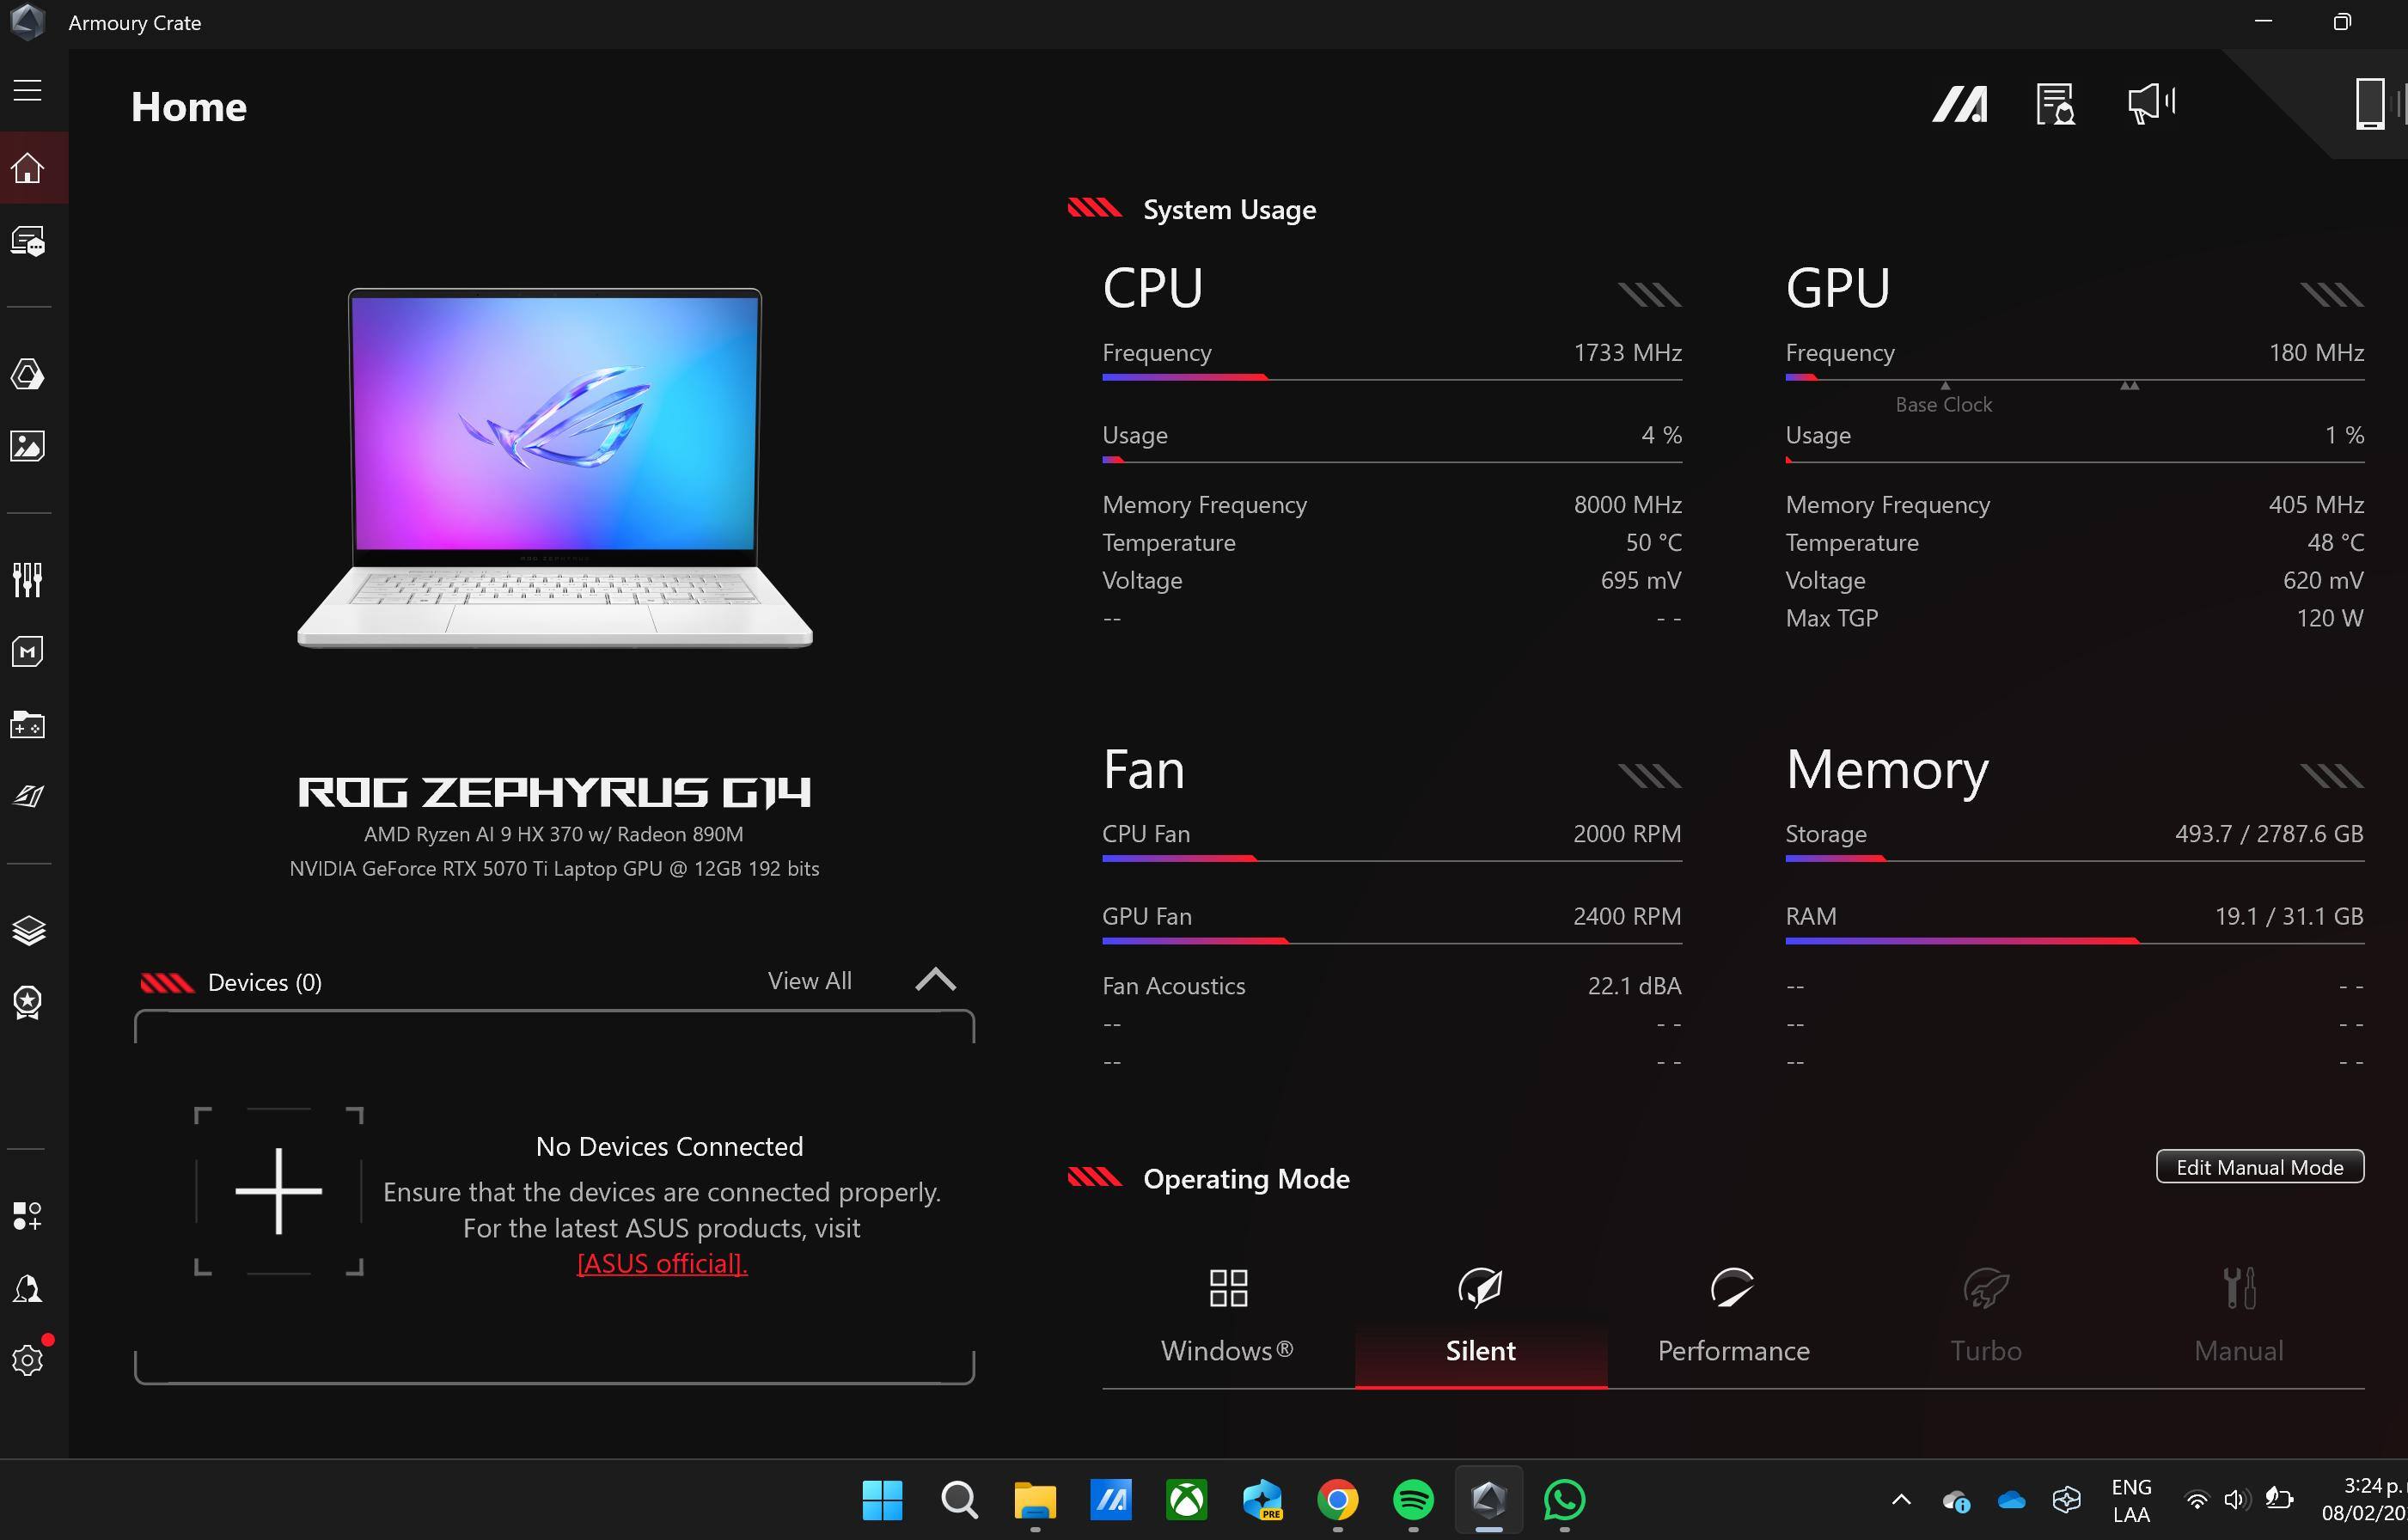Select the Silent operating mode
Viewport: 2408px width, 1540px height.
pyautogui.click(x=1480, y=1318)
